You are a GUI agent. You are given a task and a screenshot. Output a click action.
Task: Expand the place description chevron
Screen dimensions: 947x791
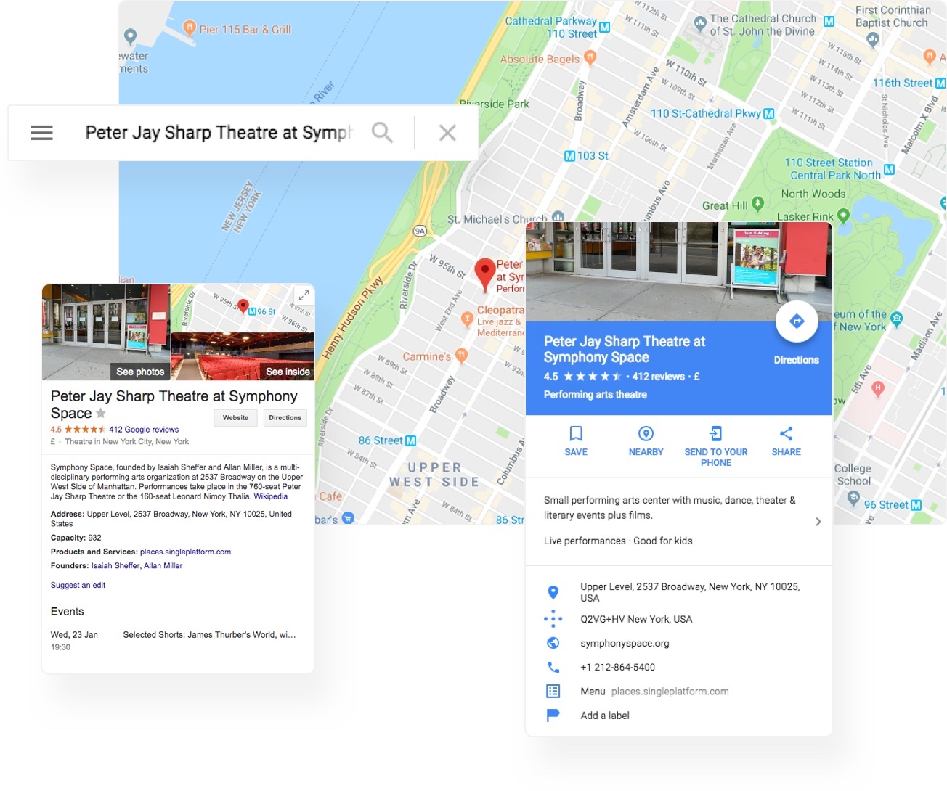click(818, 522)
